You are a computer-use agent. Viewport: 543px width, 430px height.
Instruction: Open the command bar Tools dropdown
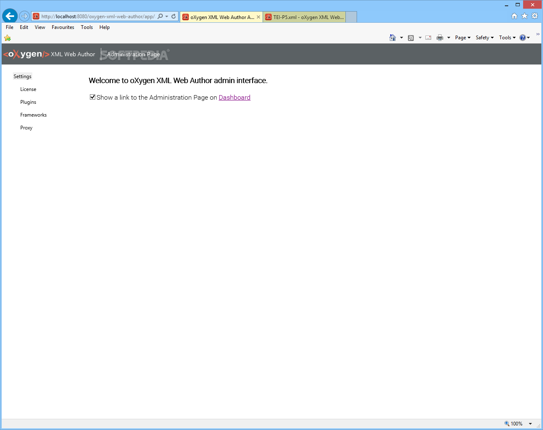(507, 38)
